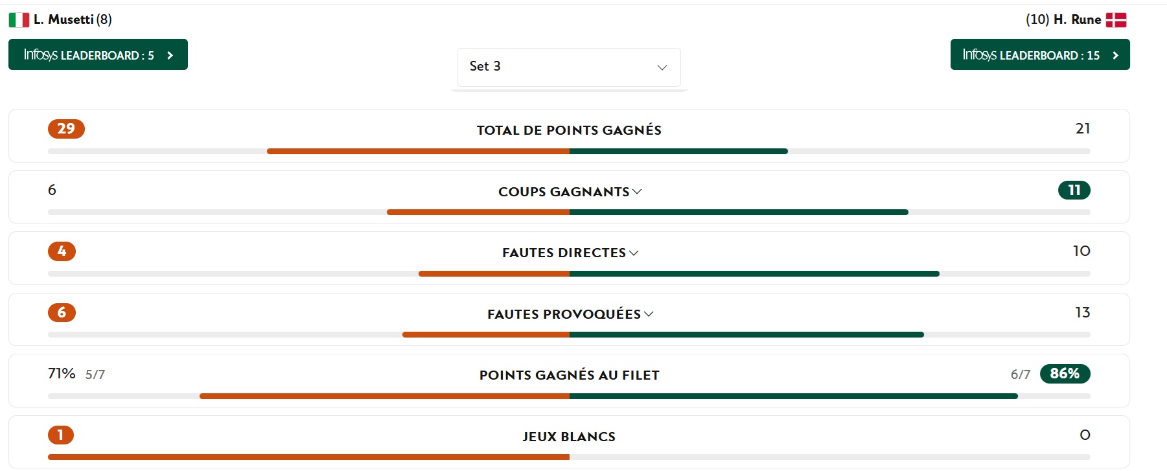Expand the Fautes Directes details chevron

pyautogui.click(x=634, y=253)
